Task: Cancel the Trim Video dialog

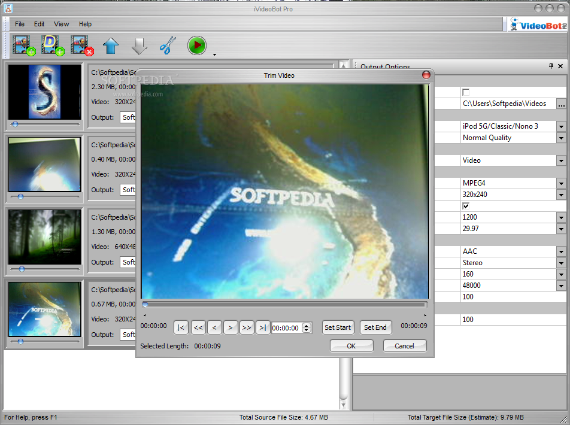Action: [x=405, y=346]
